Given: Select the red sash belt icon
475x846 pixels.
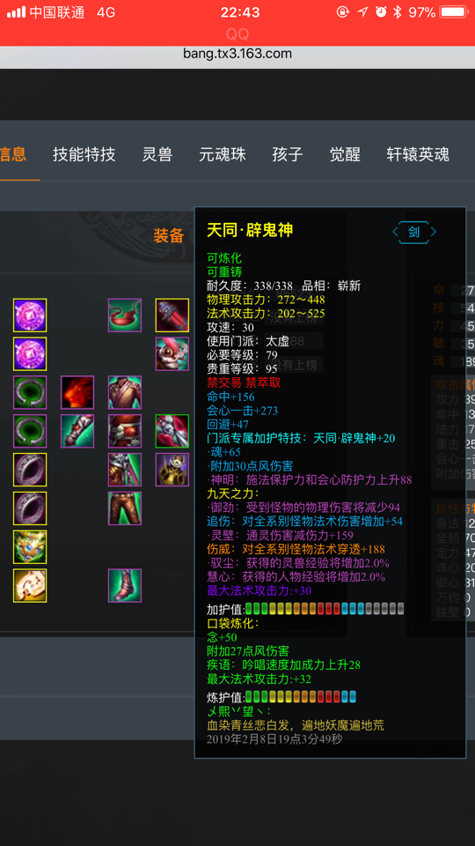Looking at the screenshot, I should click(125, 431).
